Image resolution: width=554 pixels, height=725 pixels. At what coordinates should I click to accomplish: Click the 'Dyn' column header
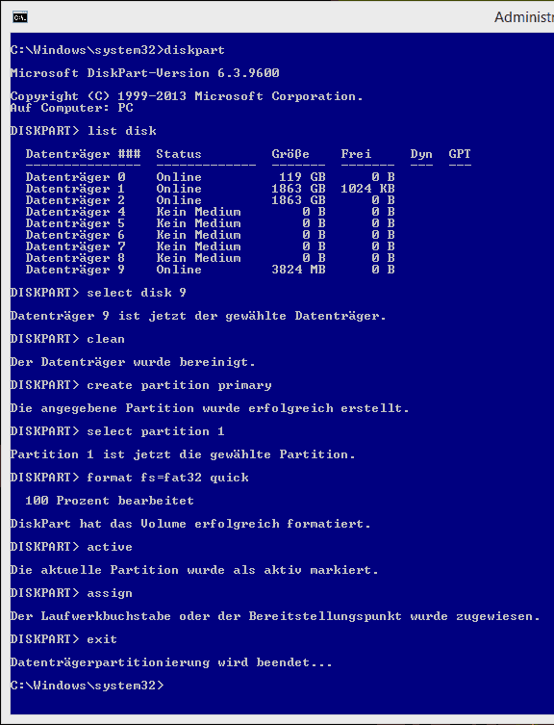(x=421, y=154)
